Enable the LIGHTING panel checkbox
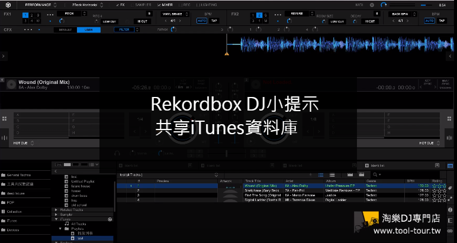The height and width of the screenshot is (243, 457). tap(198, 5)
